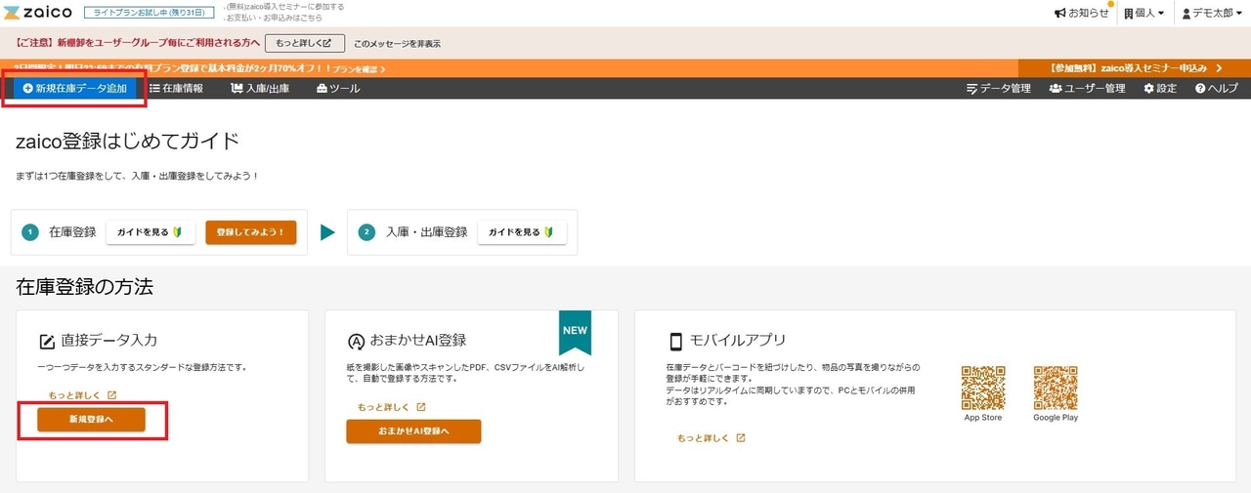Click もっと詳しく in the notice banner
This screenshot has width=1251, height=493.
[304, 43]
